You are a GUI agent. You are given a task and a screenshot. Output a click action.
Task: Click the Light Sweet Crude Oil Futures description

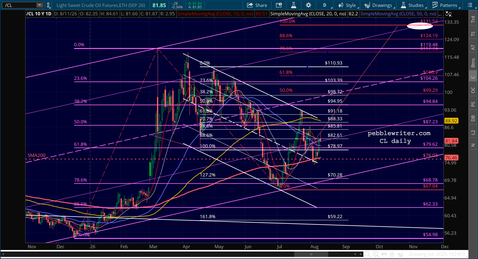tap(101, 5)
